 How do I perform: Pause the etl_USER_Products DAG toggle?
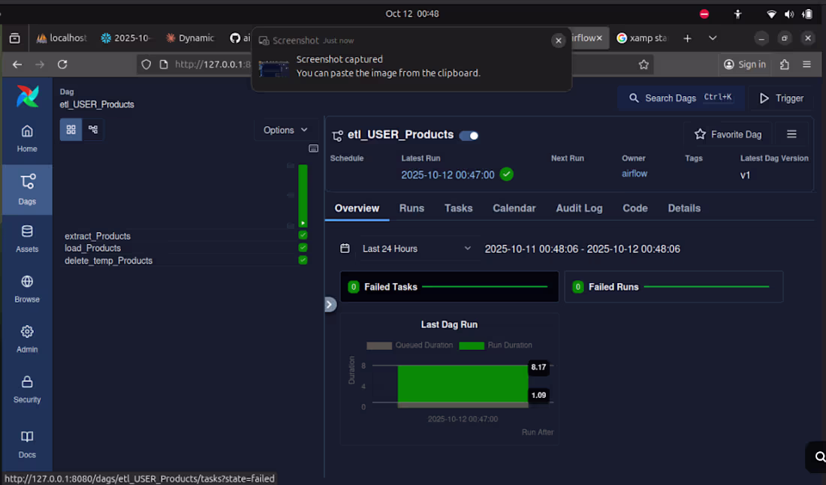tap(469, 135)
